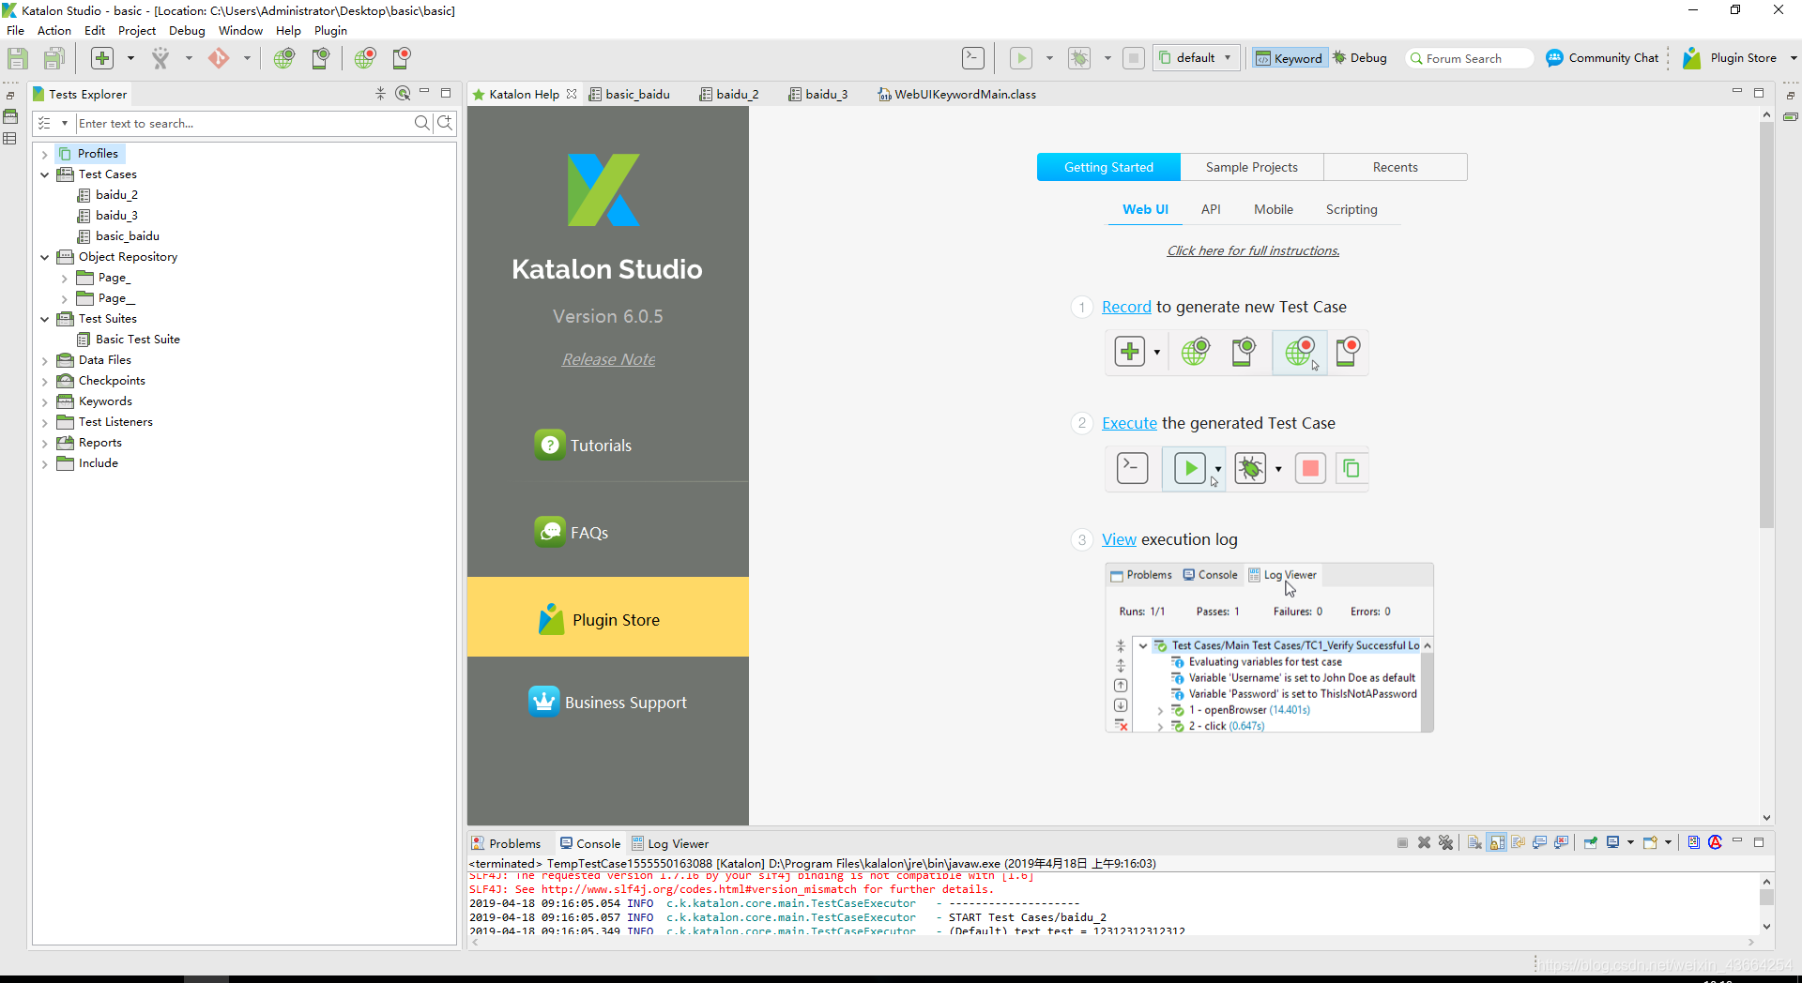The width and height of the screenshot is (1802, 983).
Task: Launch Spy Web from main toolbar
Action: click(x=283, y=58)
